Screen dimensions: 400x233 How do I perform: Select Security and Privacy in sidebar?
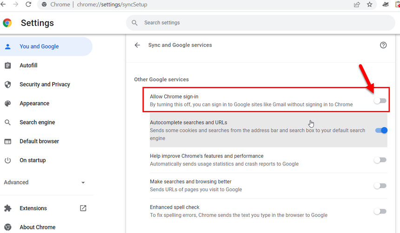point(45,84)
